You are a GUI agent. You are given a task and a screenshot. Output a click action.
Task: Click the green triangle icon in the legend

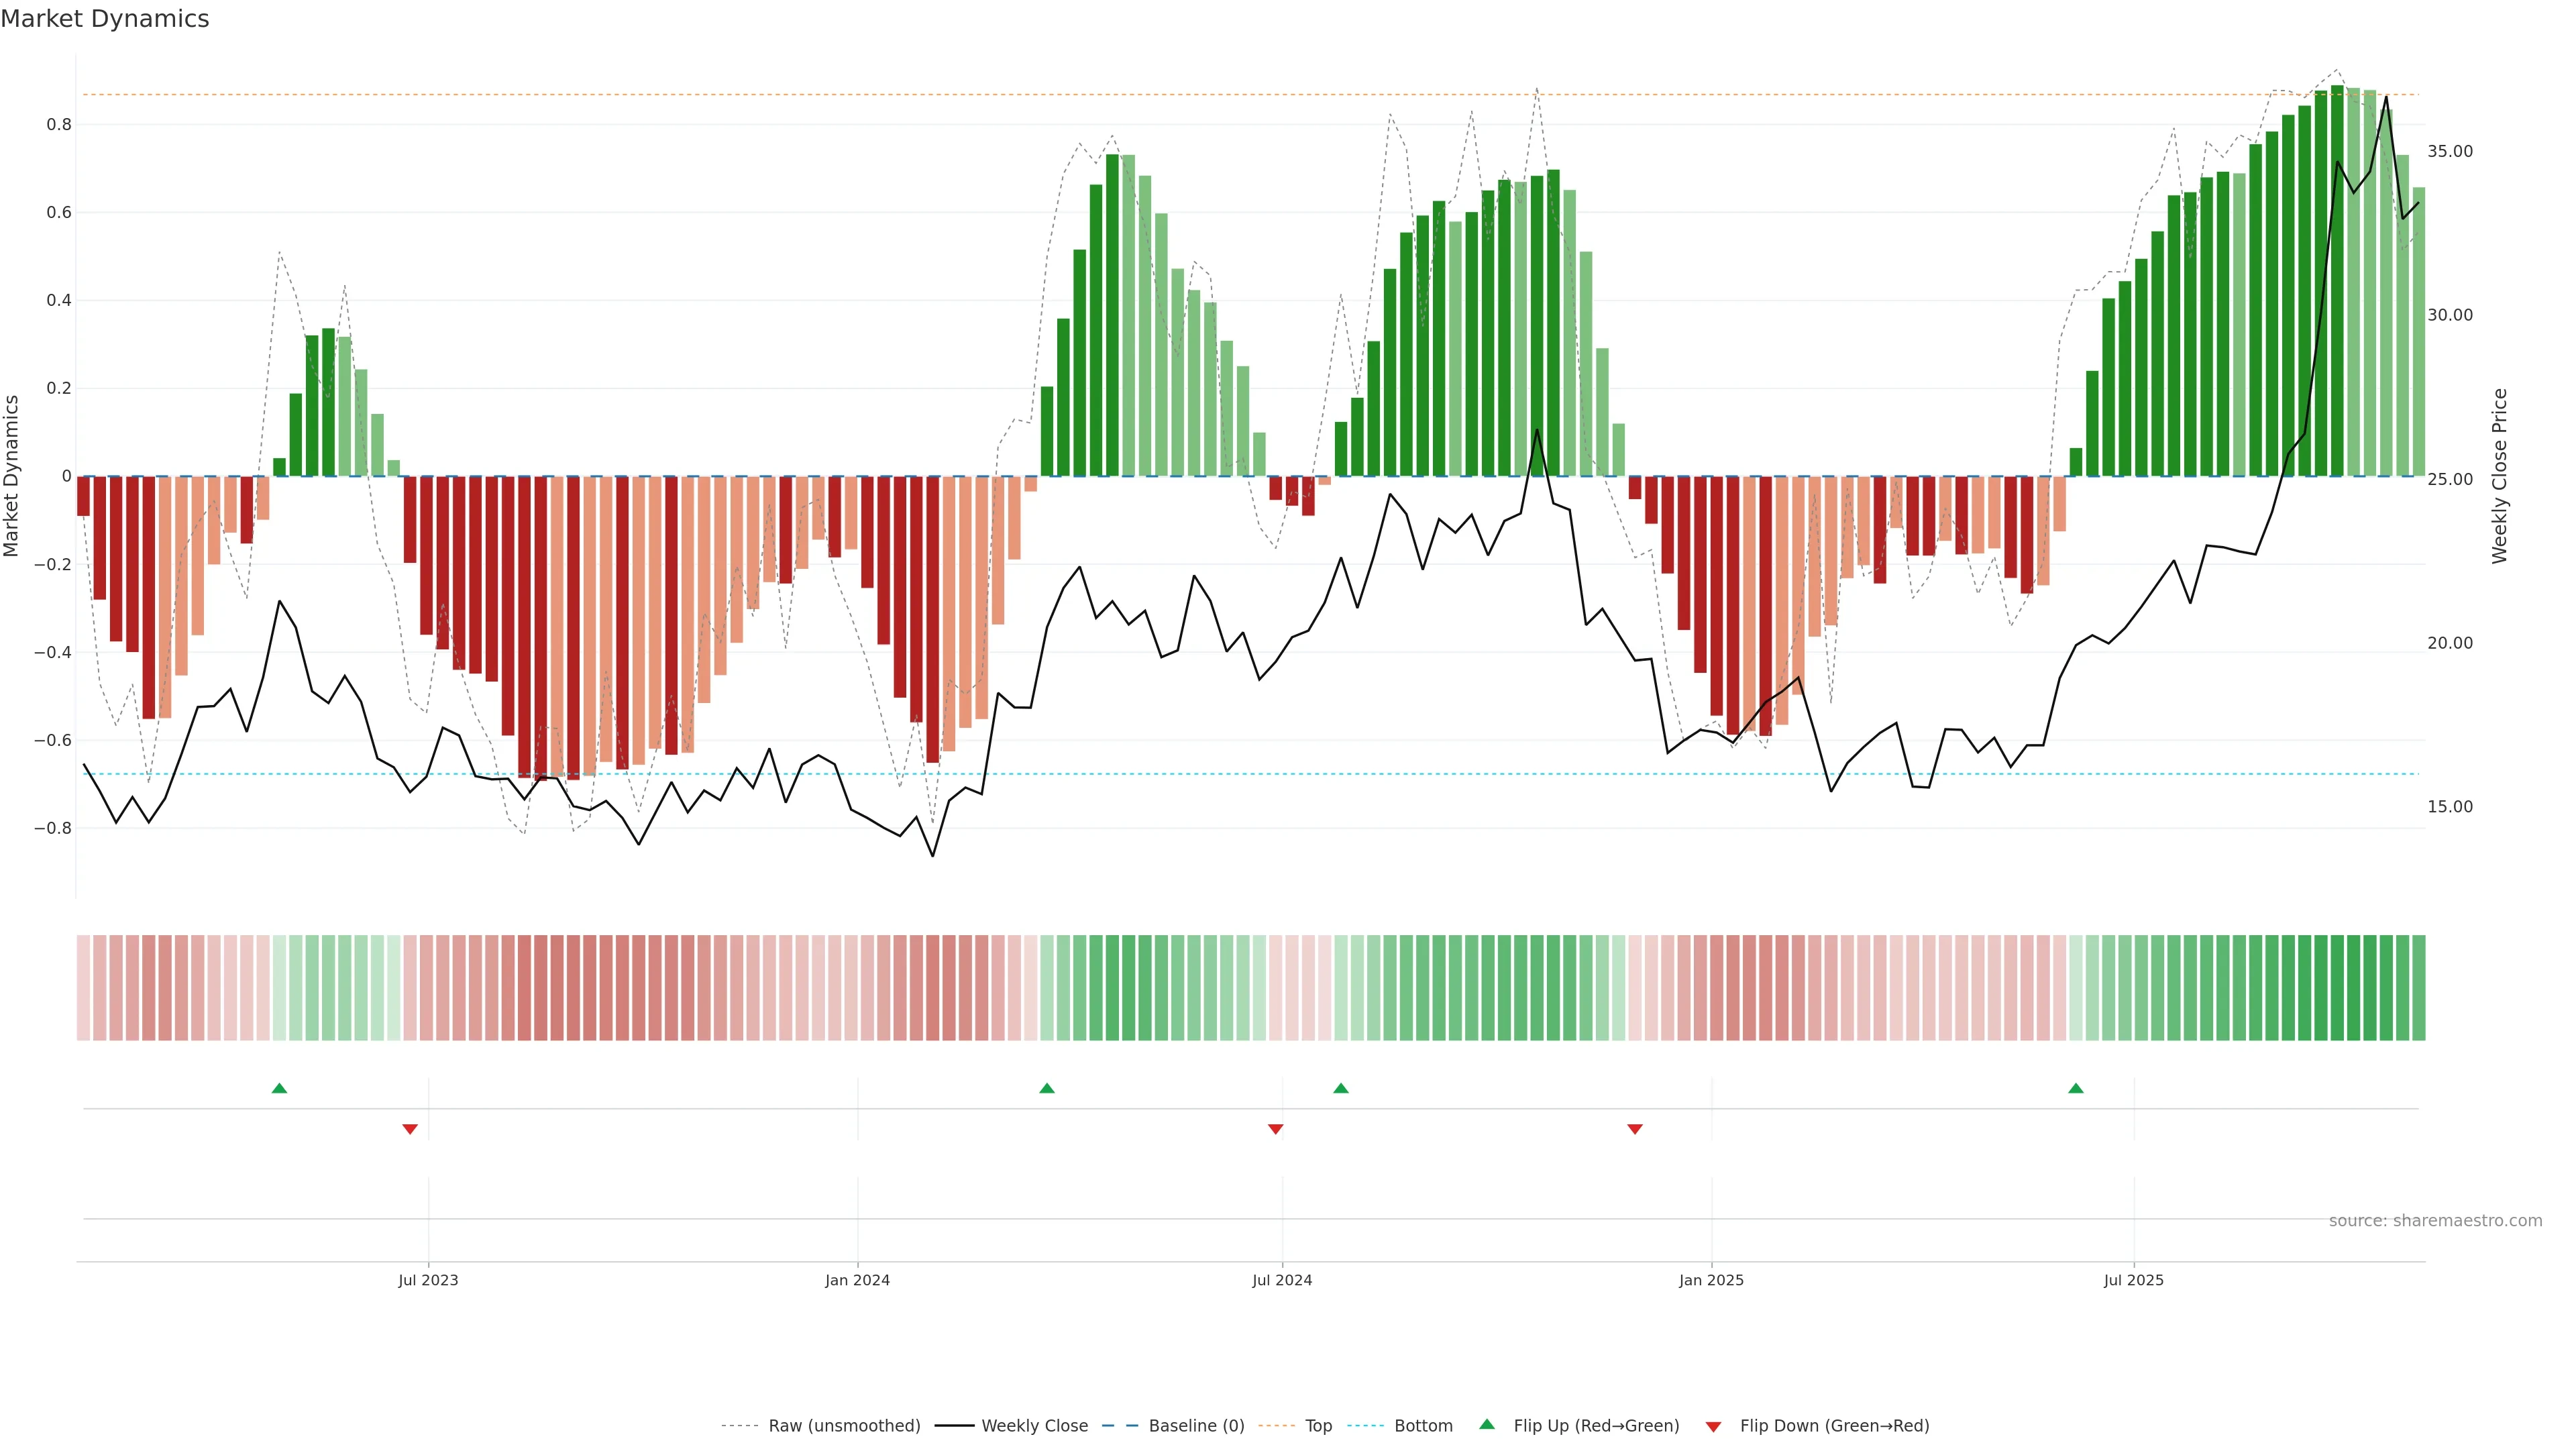pyautogui.click(x=1487, y=1424)
